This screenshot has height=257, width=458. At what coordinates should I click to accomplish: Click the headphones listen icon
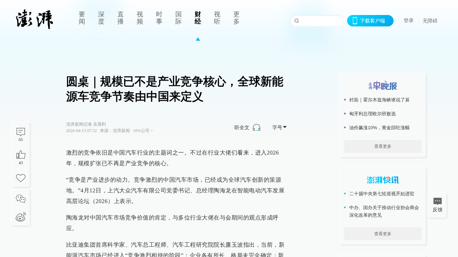(256, 127)
